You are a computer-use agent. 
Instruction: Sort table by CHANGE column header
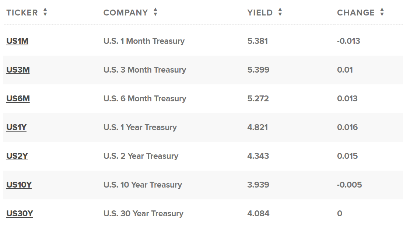tap(355, 13)
